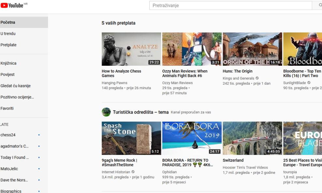Click blue dot next to Today I Found
Image resolution: width=322 pixels, height=193 pixels.
pos(39,158)
